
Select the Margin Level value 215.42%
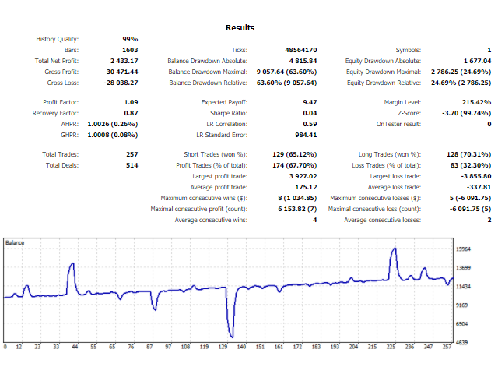[x=476, y=102]
